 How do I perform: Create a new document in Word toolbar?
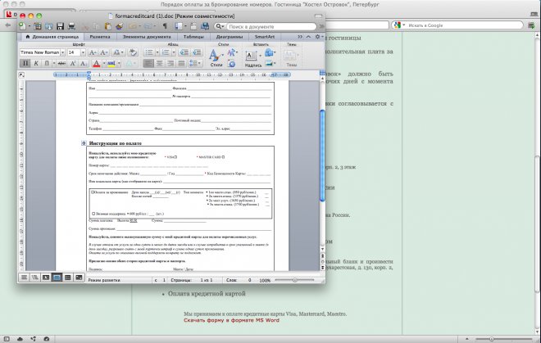[22, 26]
